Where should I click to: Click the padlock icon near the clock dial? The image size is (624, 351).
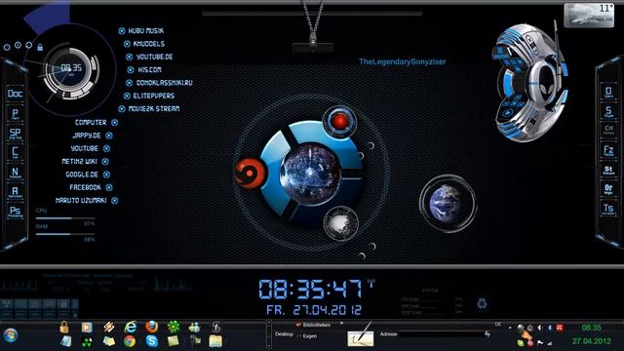40,48
